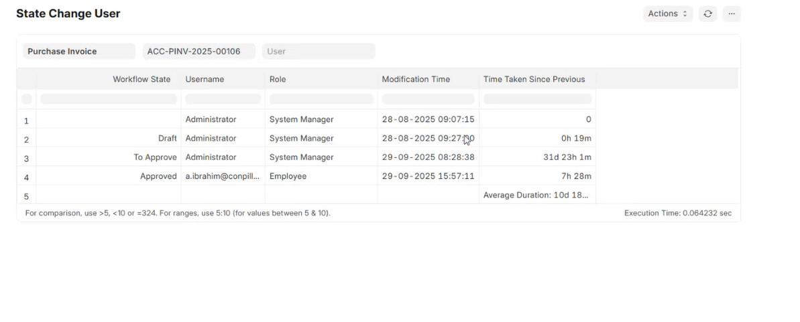Viewport: 800px width, 322px height.
Task: Focus the User filter field
Action: (319, 52)
